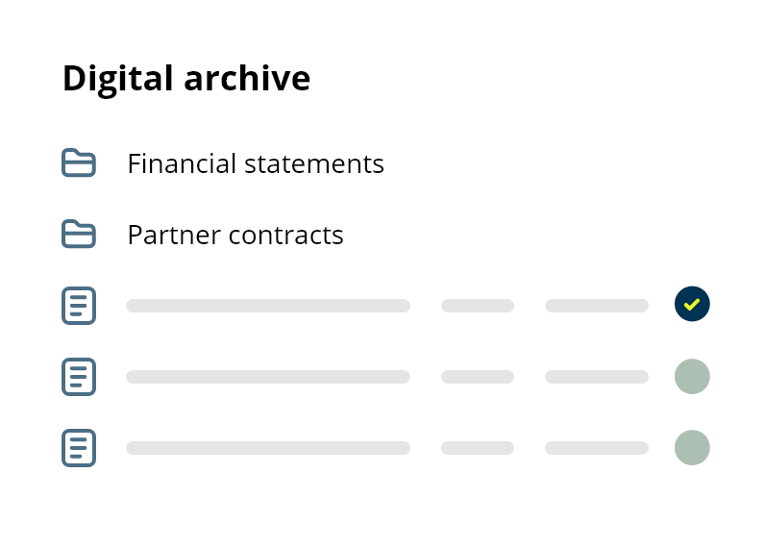The height and width of the screenshot is (548, 765).
Task: Select the third document's round checkbox
Action: click(x=692, y=447)
